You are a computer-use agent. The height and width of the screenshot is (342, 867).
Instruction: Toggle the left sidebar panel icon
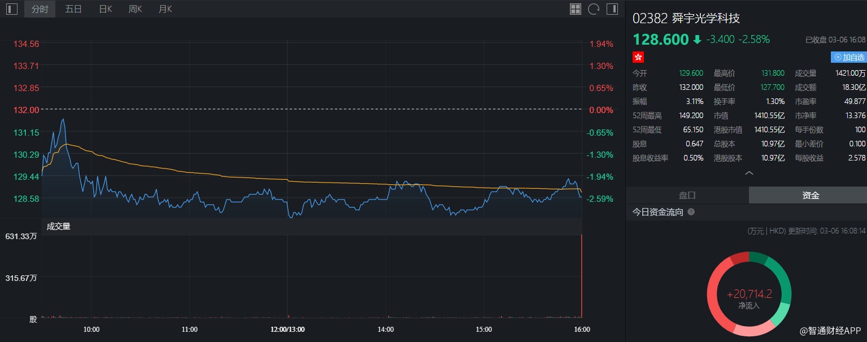point(12,9)
